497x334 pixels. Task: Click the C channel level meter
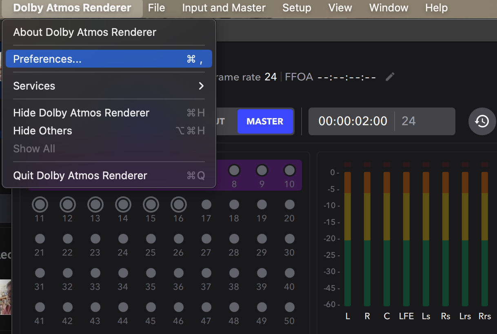point(387,239)
